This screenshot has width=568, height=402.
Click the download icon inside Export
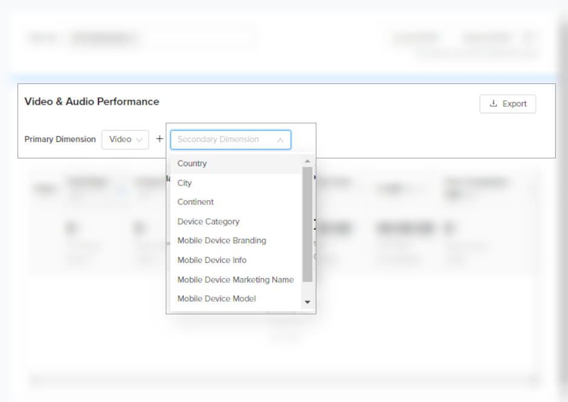point(494,104)
